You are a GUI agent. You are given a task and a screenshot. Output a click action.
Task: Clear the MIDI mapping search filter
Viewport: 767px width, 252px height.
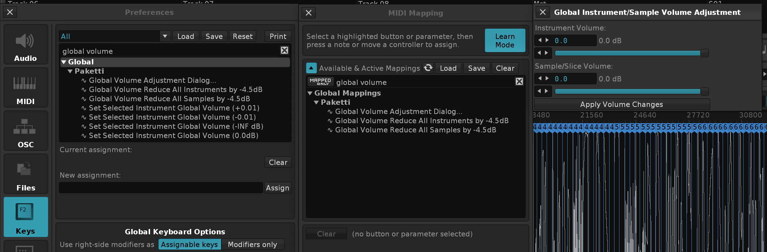click(x=519, y=82)
